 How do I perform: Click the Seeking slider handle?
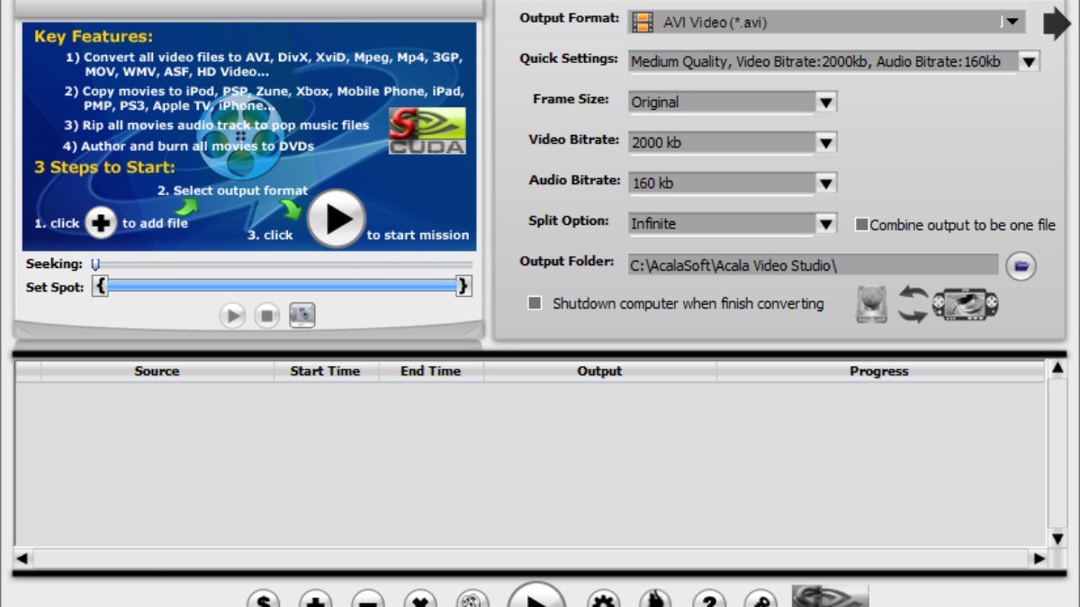[x=95, y=264]
